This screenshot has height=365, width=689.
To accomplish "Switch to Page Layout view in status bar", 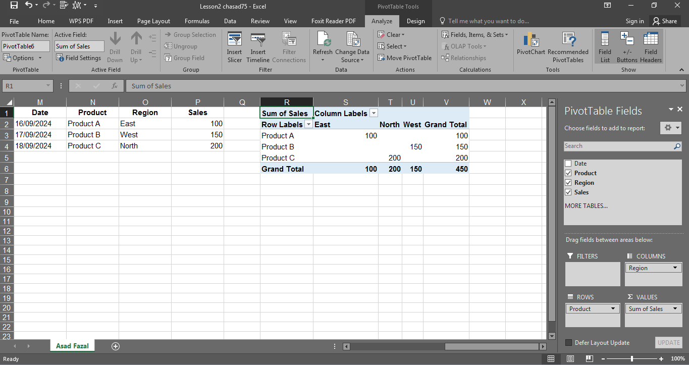I will [570, 359].
